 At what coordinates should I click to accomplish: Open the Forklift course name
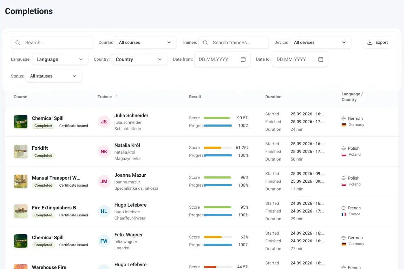click(40, 148)
